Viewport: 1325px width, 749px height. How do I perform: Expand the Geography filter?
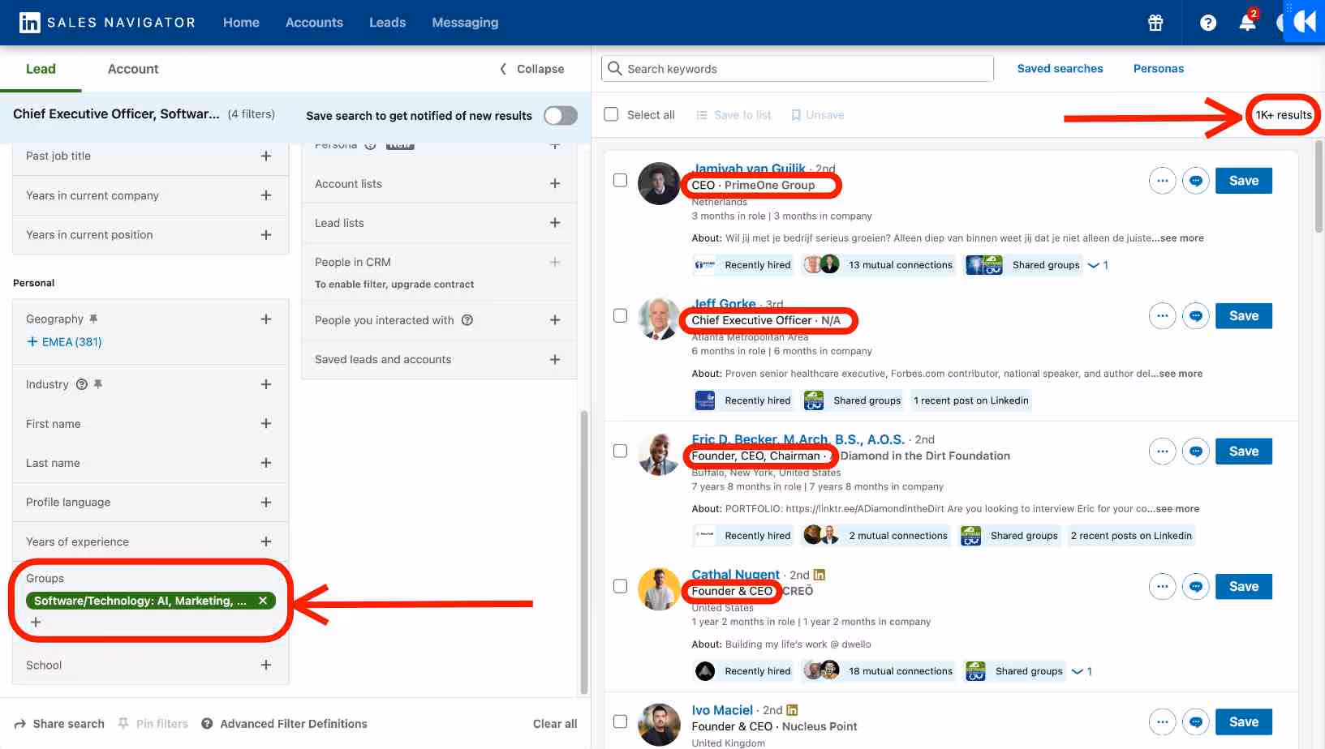pos(266,319)
